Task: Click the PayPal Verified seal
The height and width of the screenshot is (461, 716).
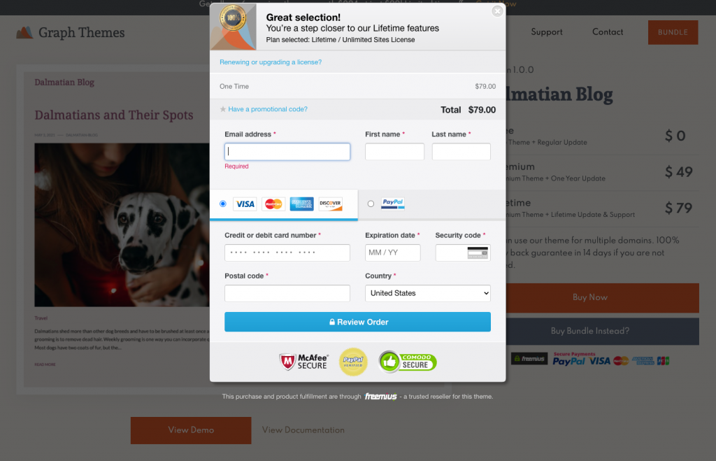Action: [x=353, y=362]
